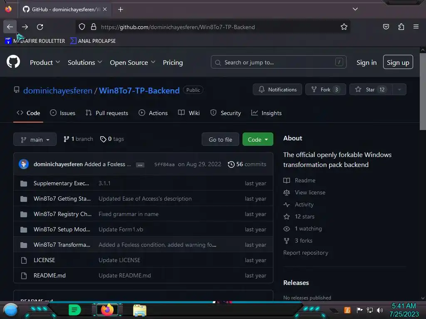
Task: Reload the page with refresh icon
Action: point(40,27)
